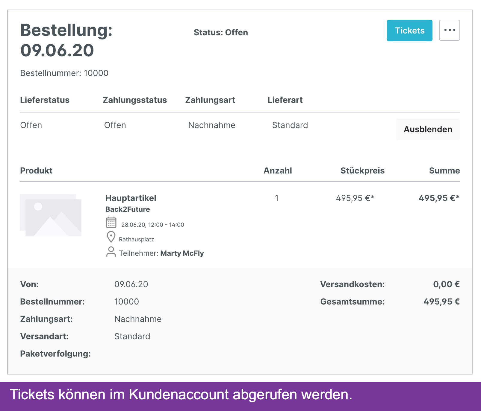
Task: Click bold sum '495,95 €*' under Summe
Action: (439, 198)
